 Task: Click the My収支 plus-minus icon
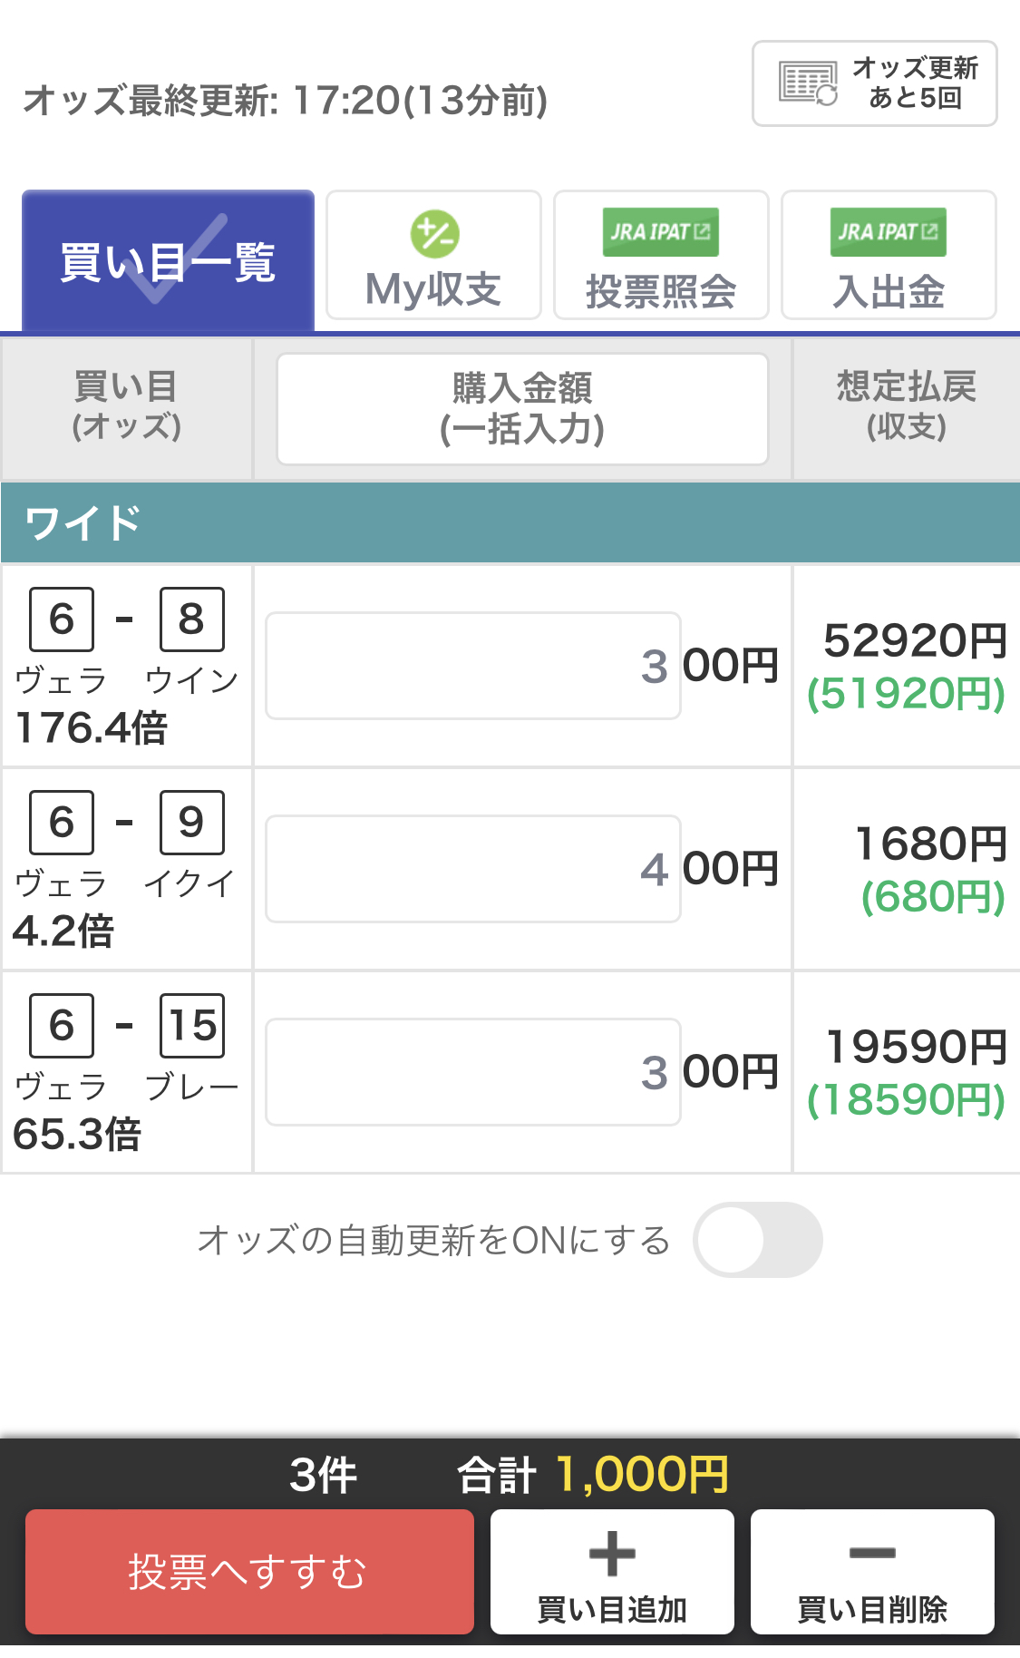pos(434,234)
